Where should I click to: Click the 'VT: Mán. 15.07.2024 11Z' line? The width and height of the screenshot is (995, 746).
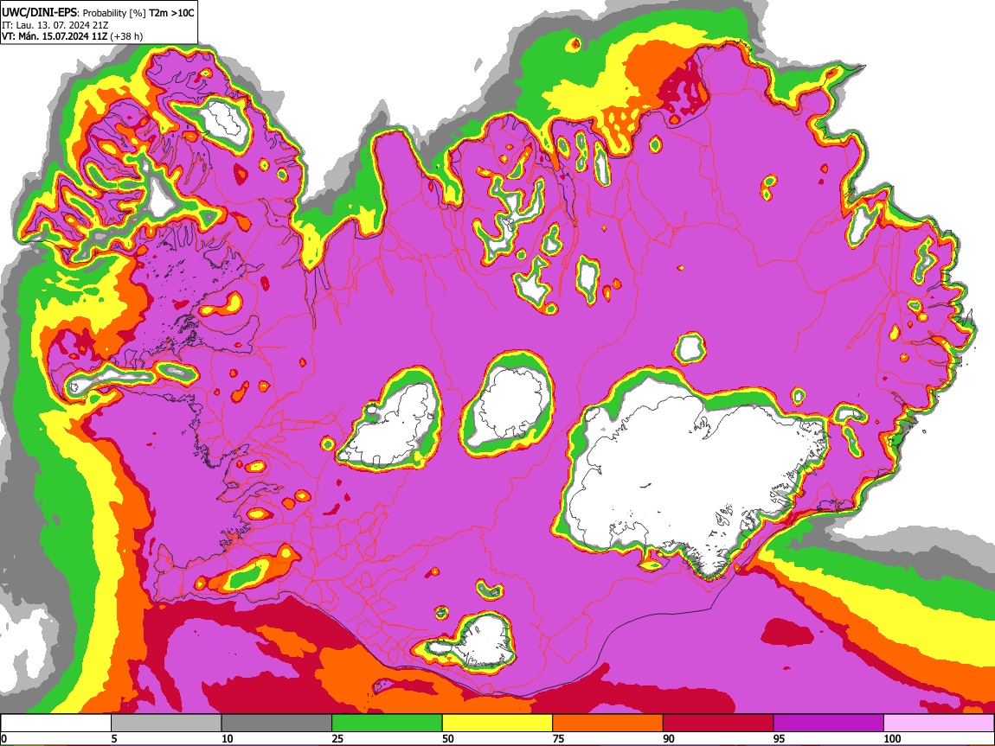tap(55, 37)
